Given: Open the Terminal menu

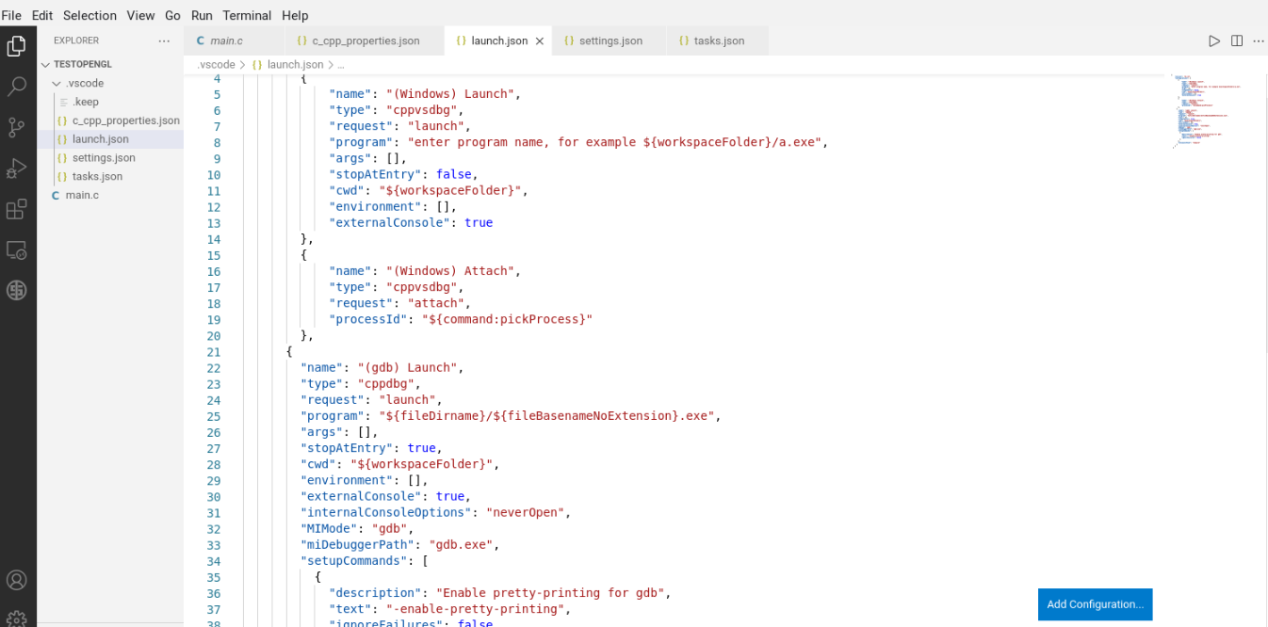Looking at the screenshot, I should [247, 15].
